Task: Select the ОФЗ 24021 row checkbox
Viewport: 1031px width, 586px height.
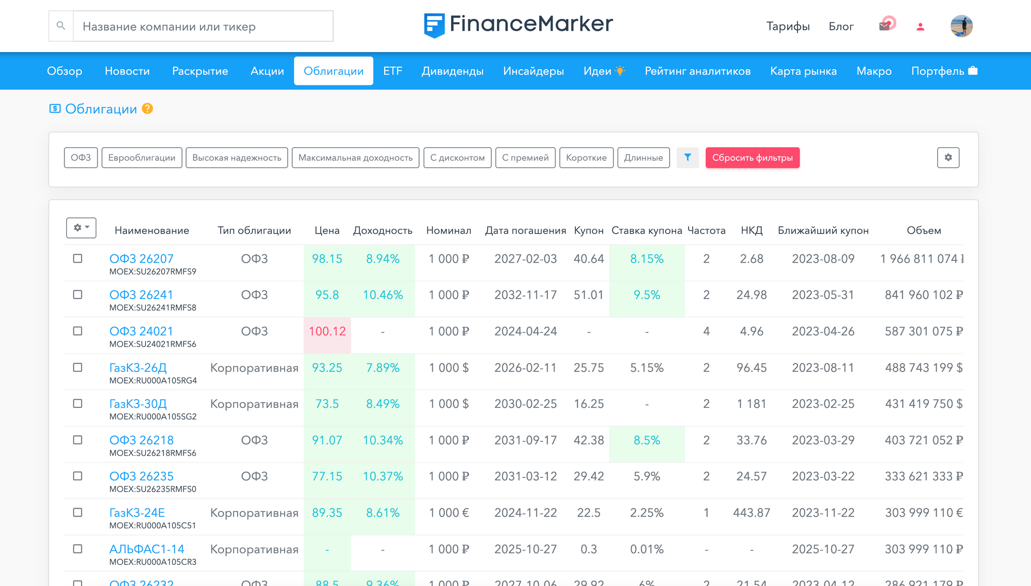Action: pyautogui.click(x=78, y=331)
